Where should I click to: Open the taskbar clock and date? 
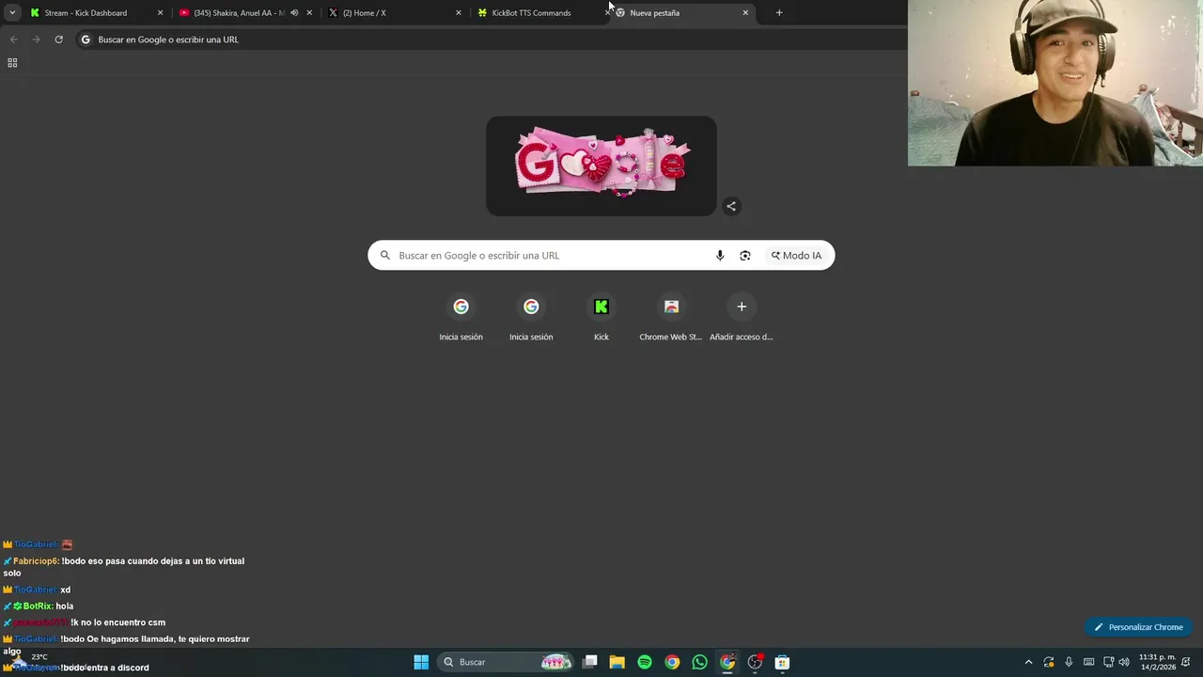[1157, 662]
